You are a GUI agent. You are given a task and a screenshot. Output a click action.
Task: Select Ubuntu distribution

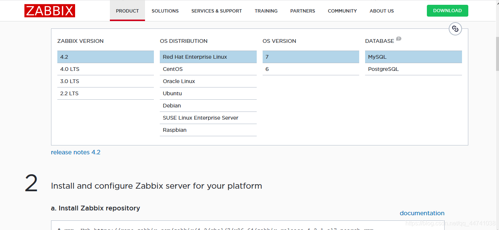pyautogui.click(x=208, y=93)
